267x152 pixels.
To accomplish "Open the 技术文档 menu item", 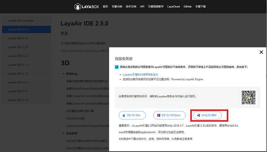I will pos(131,7).
